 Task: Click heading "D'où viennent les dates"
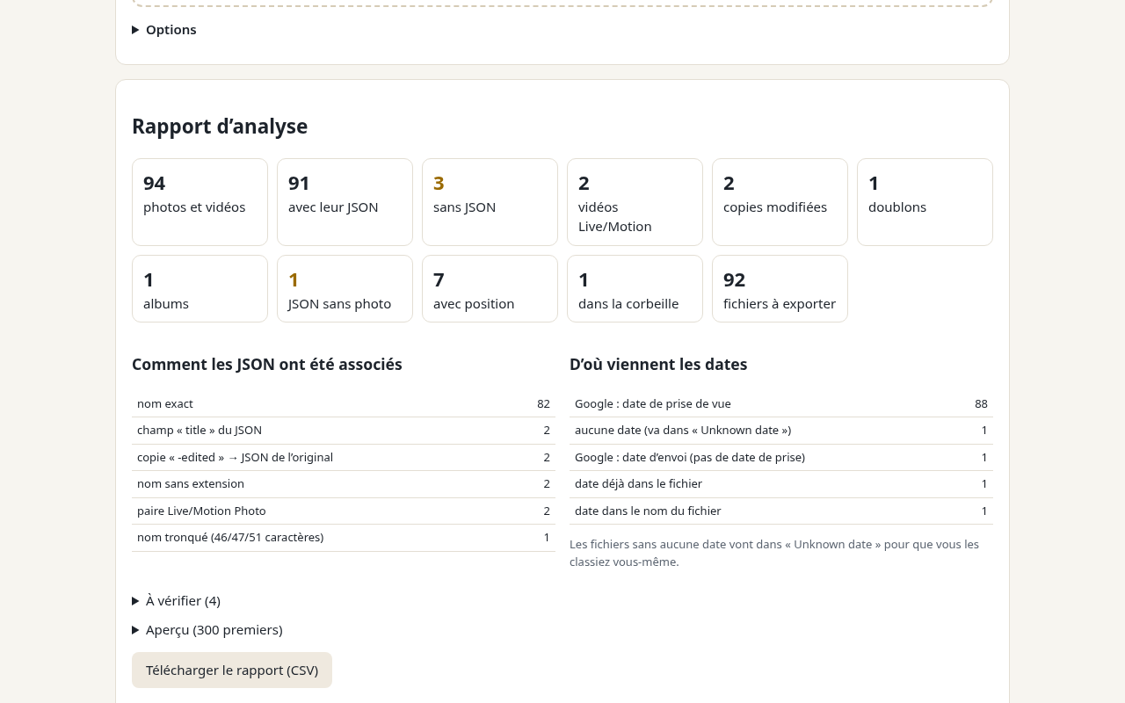[x=658, y=365]
